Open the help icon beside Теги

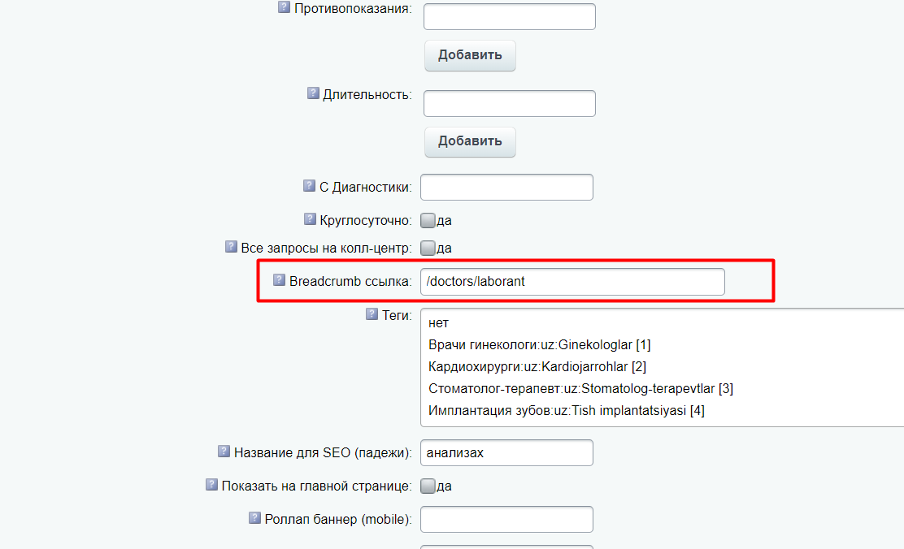[372, 314]
